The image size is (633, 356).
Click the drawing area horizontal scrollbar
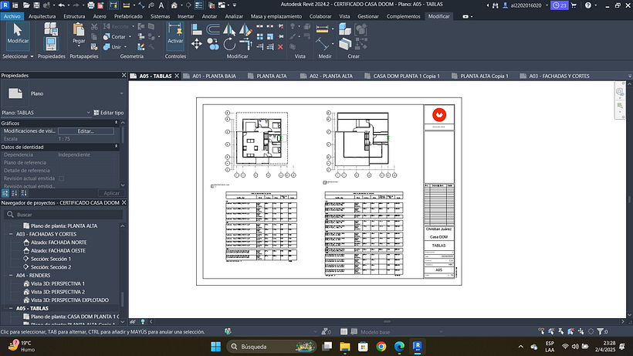pos(387,322)
